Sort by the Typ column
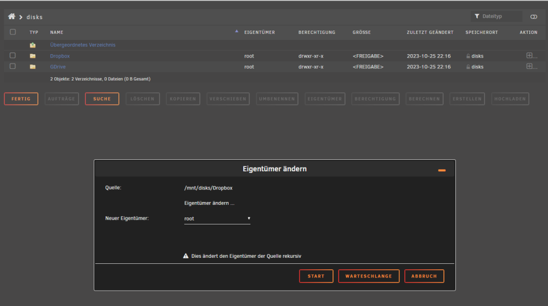 (34, 32)
